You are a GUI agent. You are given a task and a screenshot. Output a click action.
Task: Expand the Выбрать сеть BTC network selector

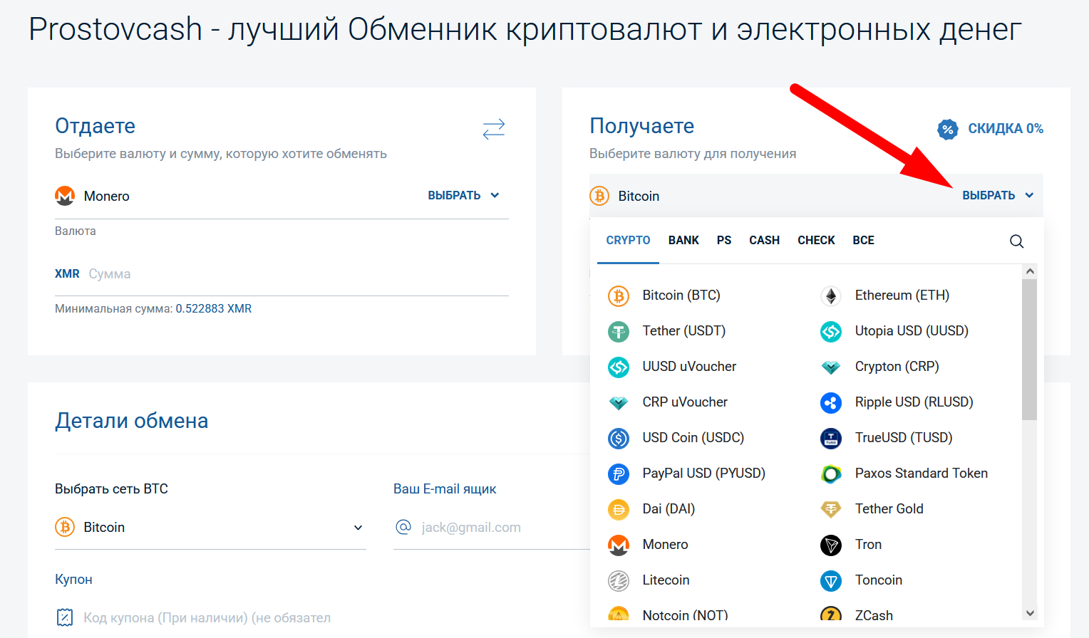point(210,528)
